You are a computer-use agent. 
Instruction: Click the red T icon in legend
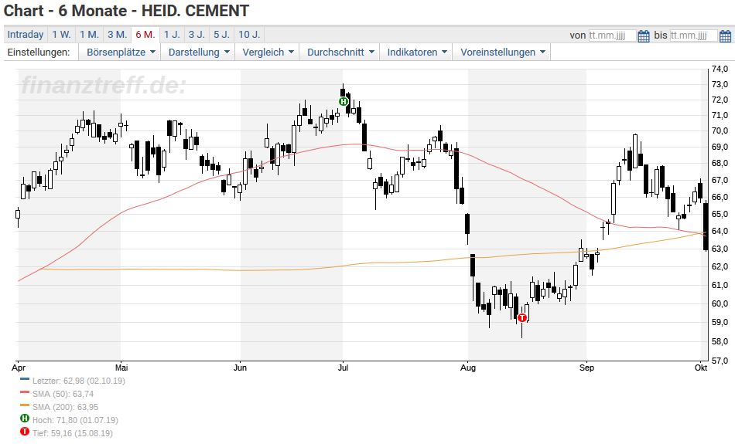tap(25, 432)
